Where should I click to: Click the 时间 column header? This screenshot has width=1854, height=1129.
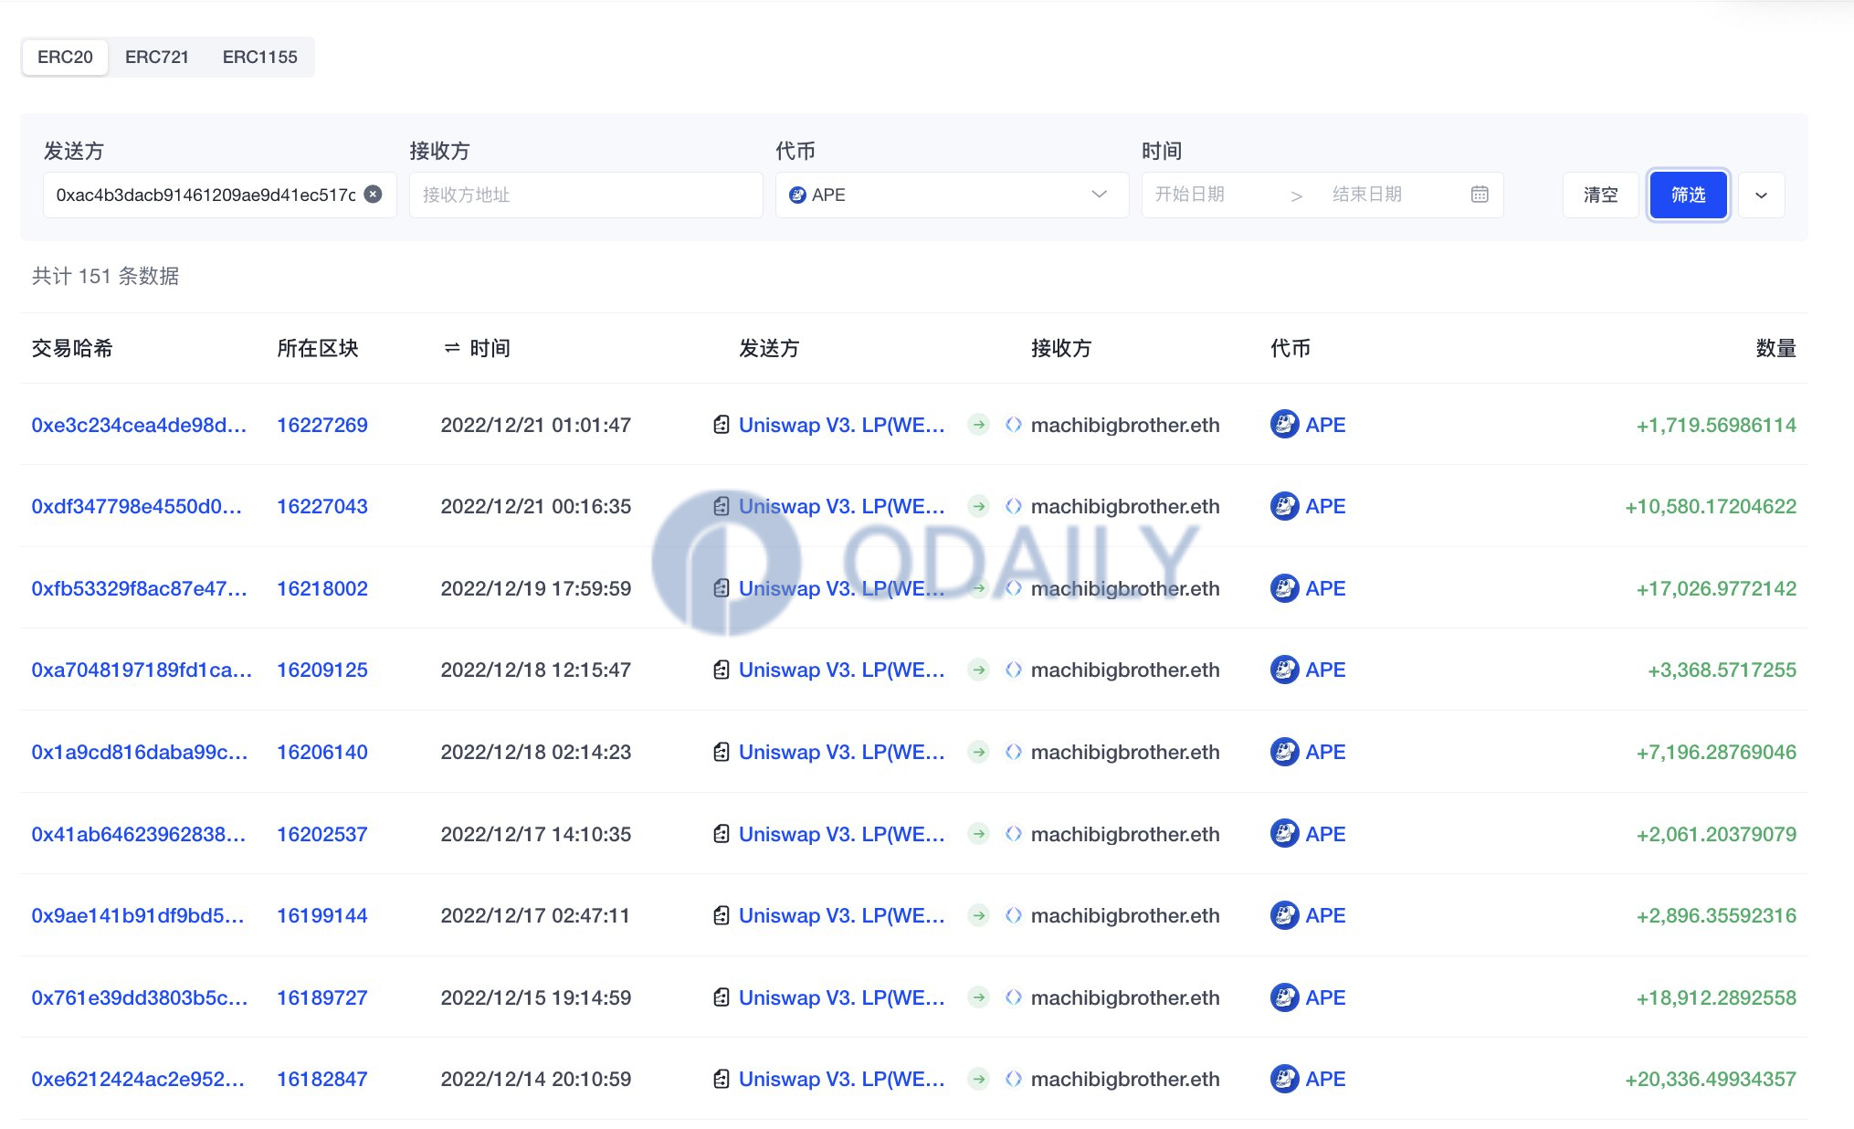[x=490, y=348]
